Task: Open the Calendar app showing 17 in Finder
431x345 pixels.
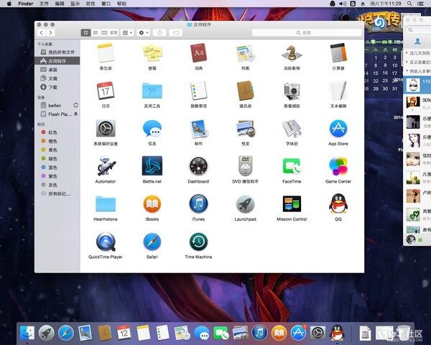Action: (x=106, y=91)
